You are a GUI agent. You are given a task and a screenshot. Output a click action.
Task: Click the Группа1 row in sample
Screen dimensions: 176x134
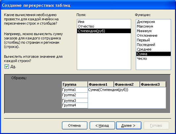click(75, 90)
